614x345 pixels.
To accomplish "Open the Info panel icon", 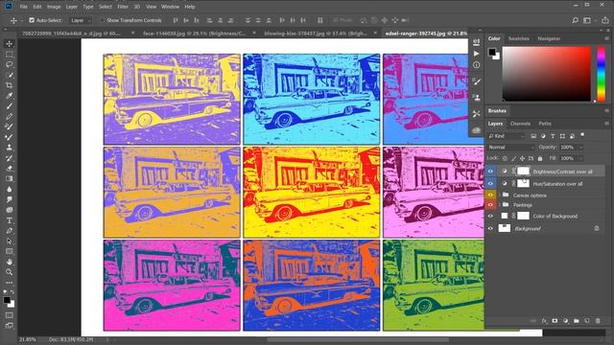I will tap(476, 65).
